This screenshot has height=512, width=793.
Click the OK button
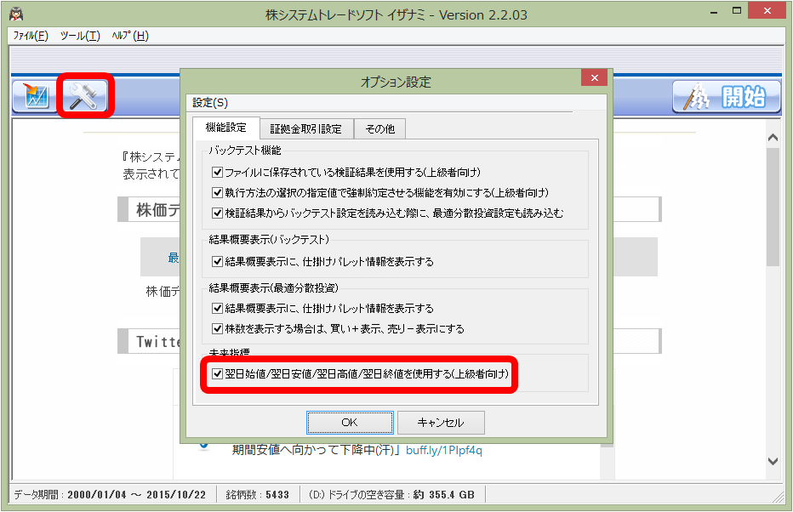tap(350, 423)
